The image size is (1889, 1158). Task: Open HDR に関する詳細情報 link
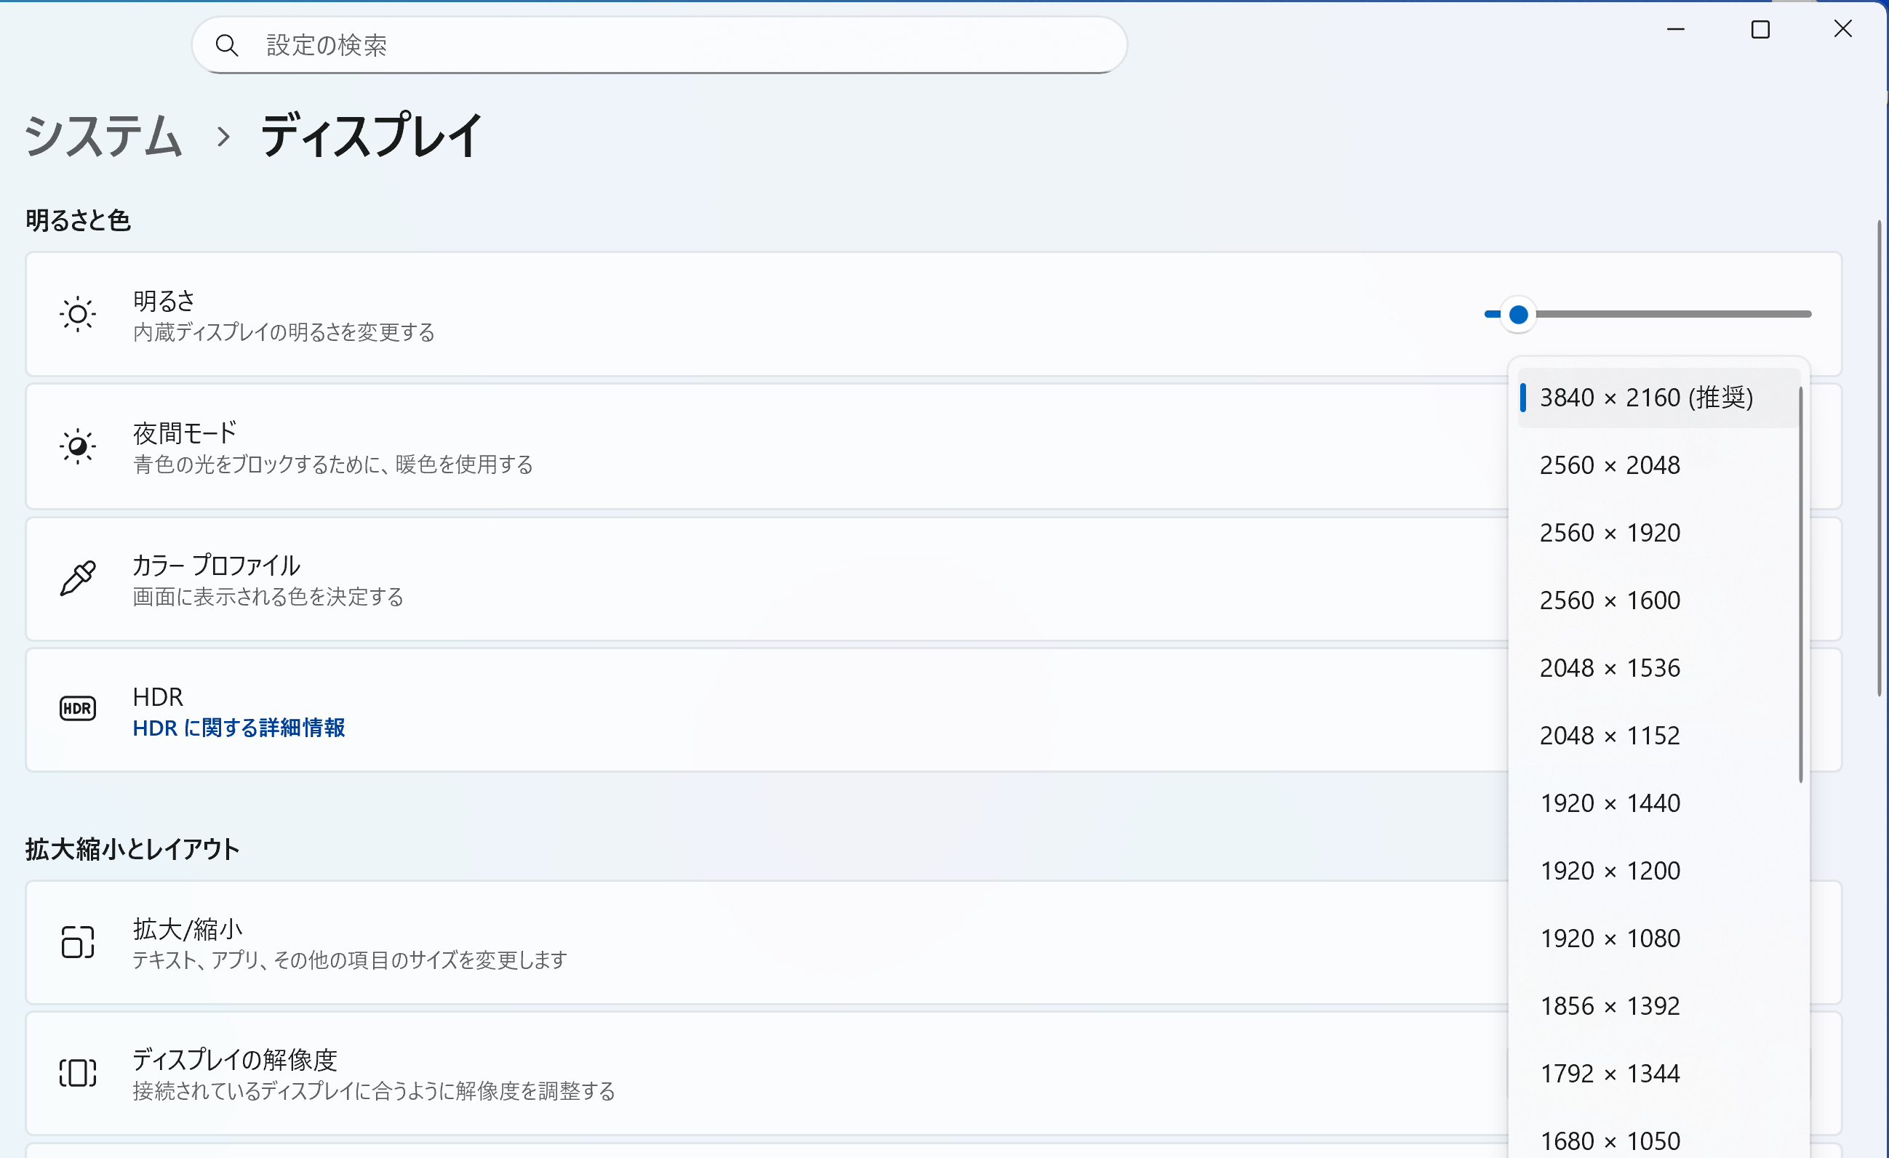(239, 728)
